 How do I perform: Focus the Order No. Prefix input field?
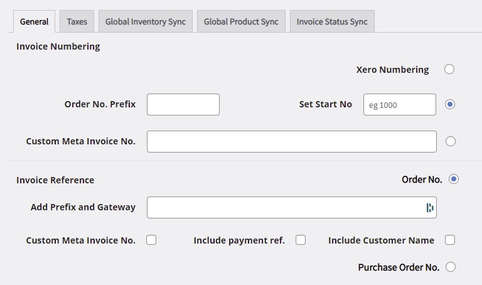coord(183,105)
